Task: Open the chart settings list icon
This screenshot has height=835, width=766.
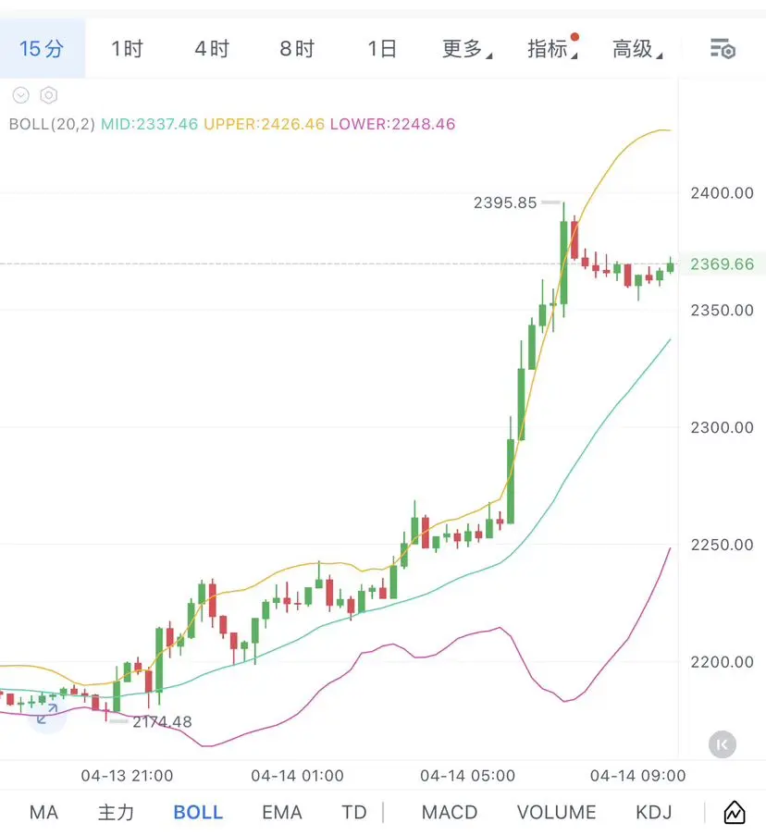Action: tap(723, 49)
